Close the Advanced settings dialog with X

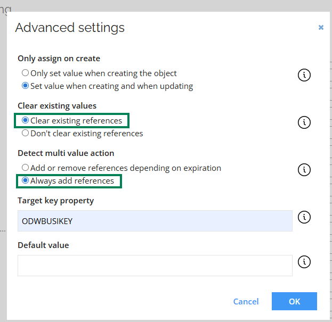(x=321, y=28)
